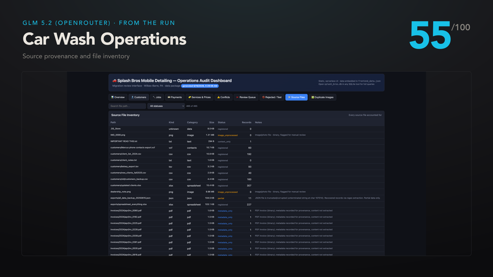Open the Duplicate Images tab
Screen dimensions: 493x277
[x=323, y=97]
